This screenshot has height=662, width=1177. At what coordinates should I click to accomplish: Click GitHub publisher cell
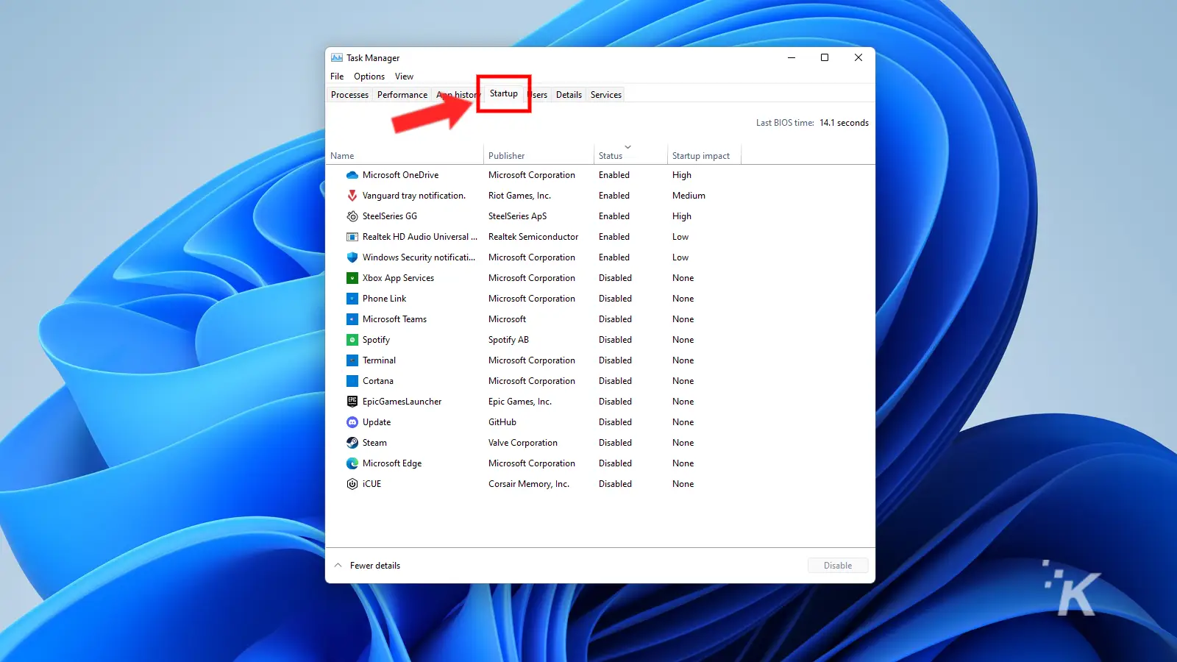tap(502, 422)
